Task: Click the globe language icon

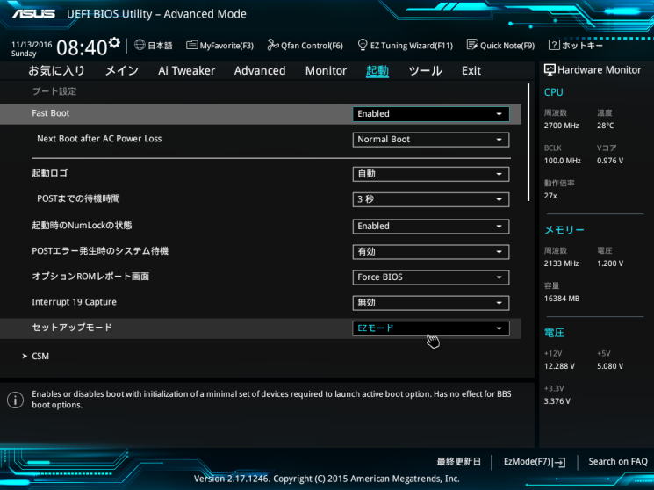Action: (x=140, y=45)
